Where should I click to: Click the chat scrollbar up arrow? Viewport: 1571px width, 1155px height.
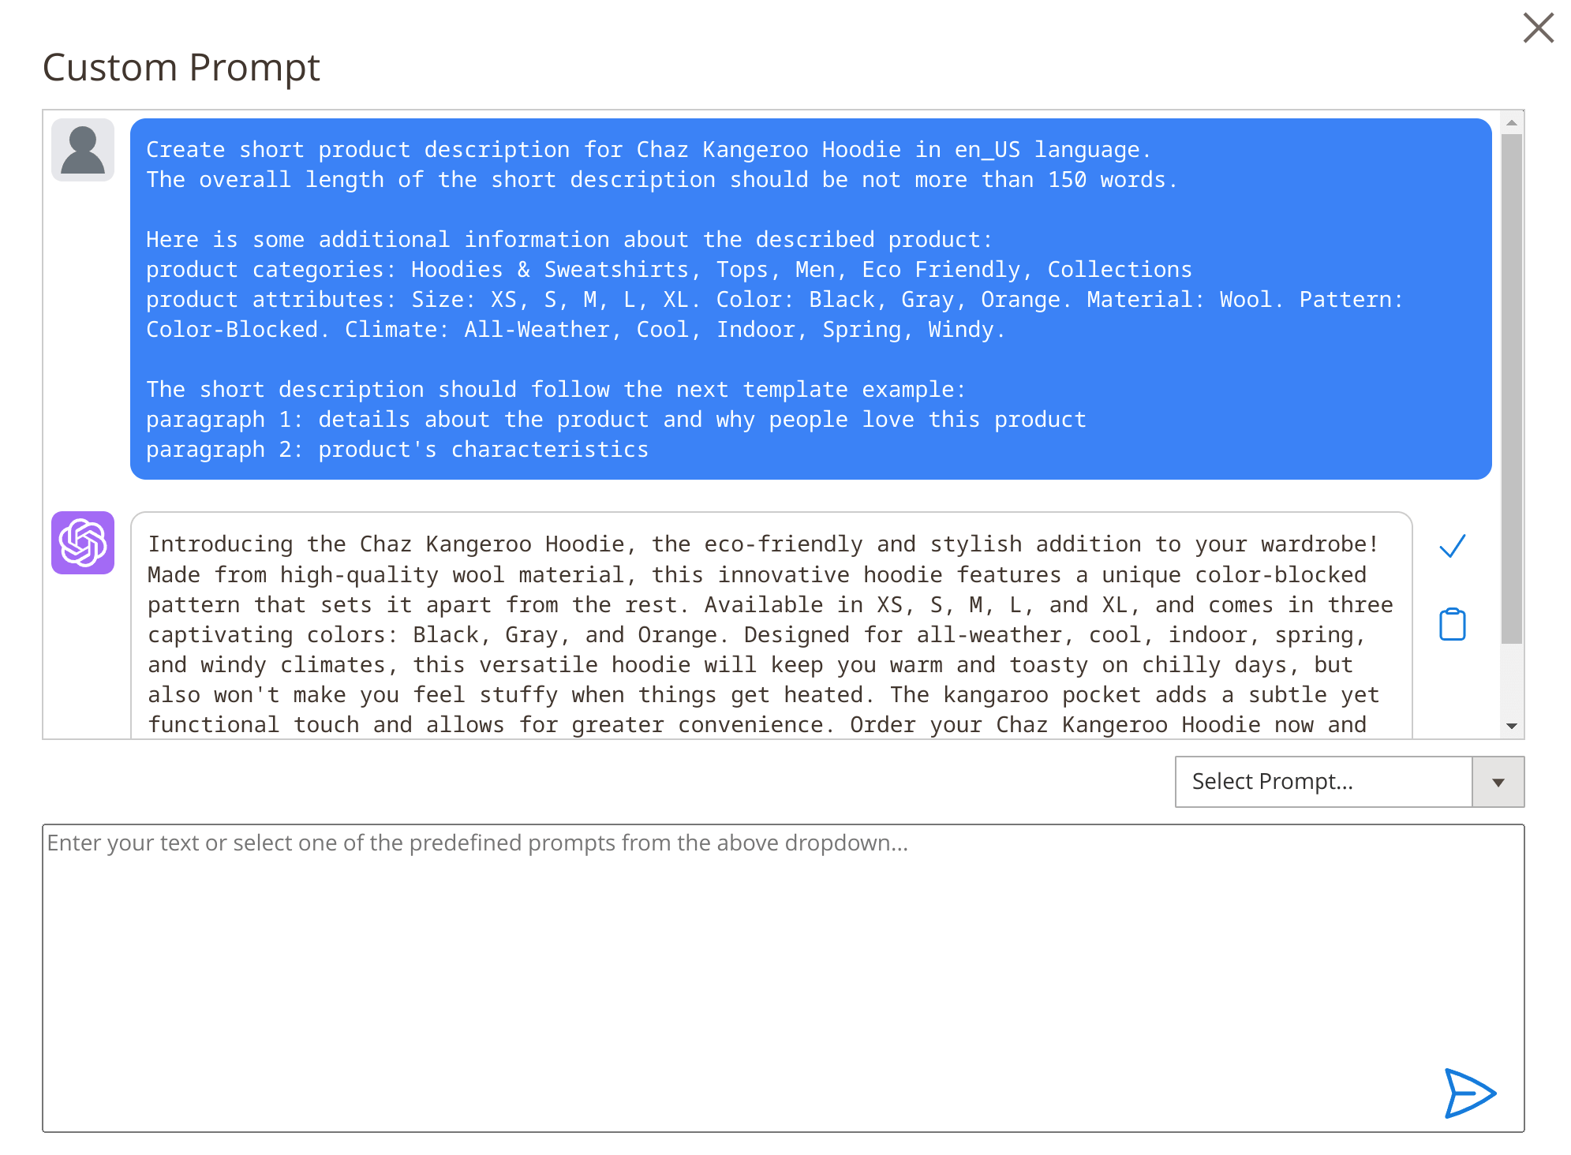[x=1512, y=123]
